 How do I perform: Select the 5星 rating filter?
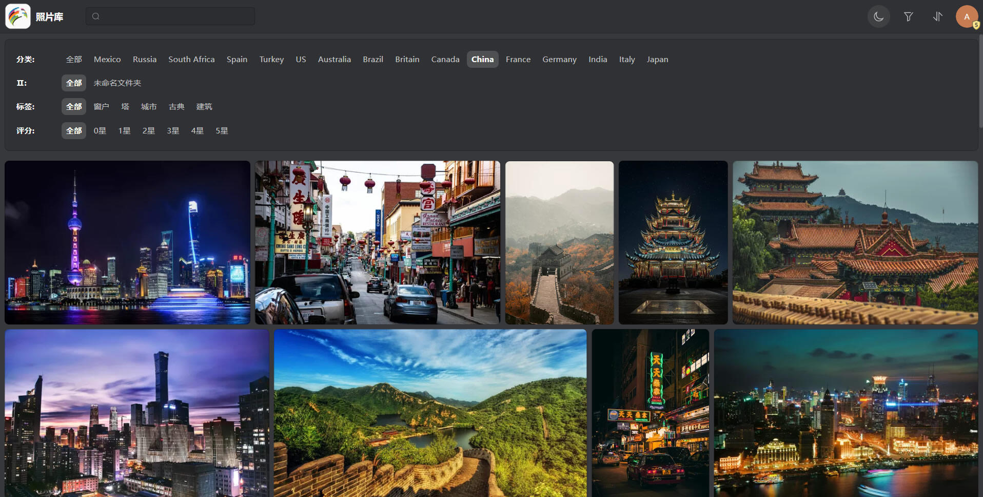coord(222,131)
